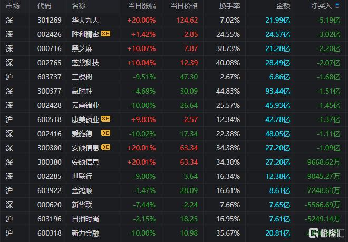
Task: Click the 3日 badge beside 康美药业
Action: tap(105, 119)
